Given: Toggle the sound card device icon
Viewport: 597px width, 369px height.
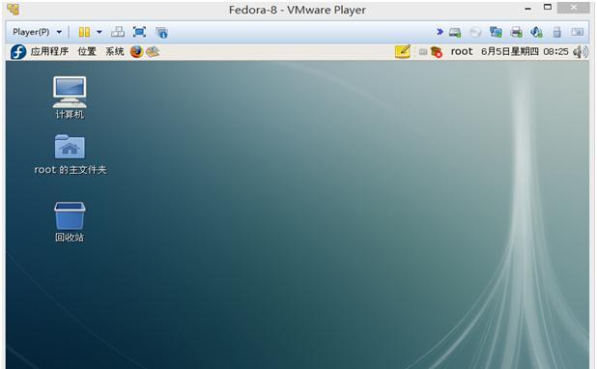Looking at the screenshot, I should coord(536,33).
